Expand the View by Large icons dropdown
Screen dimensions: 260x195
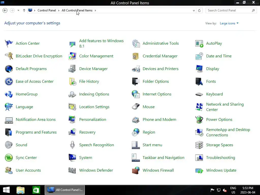pos(229,23)
